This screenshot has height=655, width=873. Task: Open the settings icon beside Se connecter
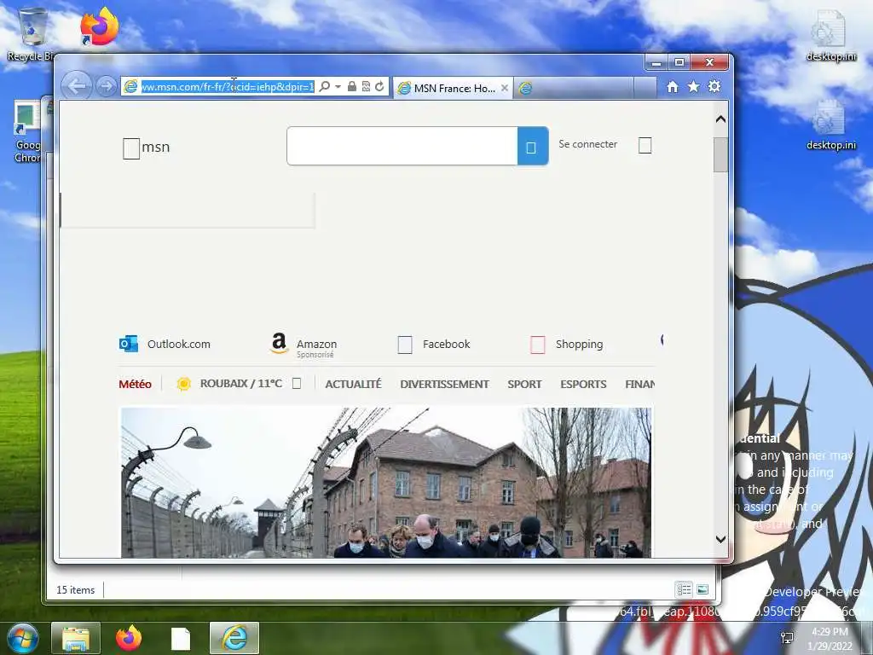[645, 145]
